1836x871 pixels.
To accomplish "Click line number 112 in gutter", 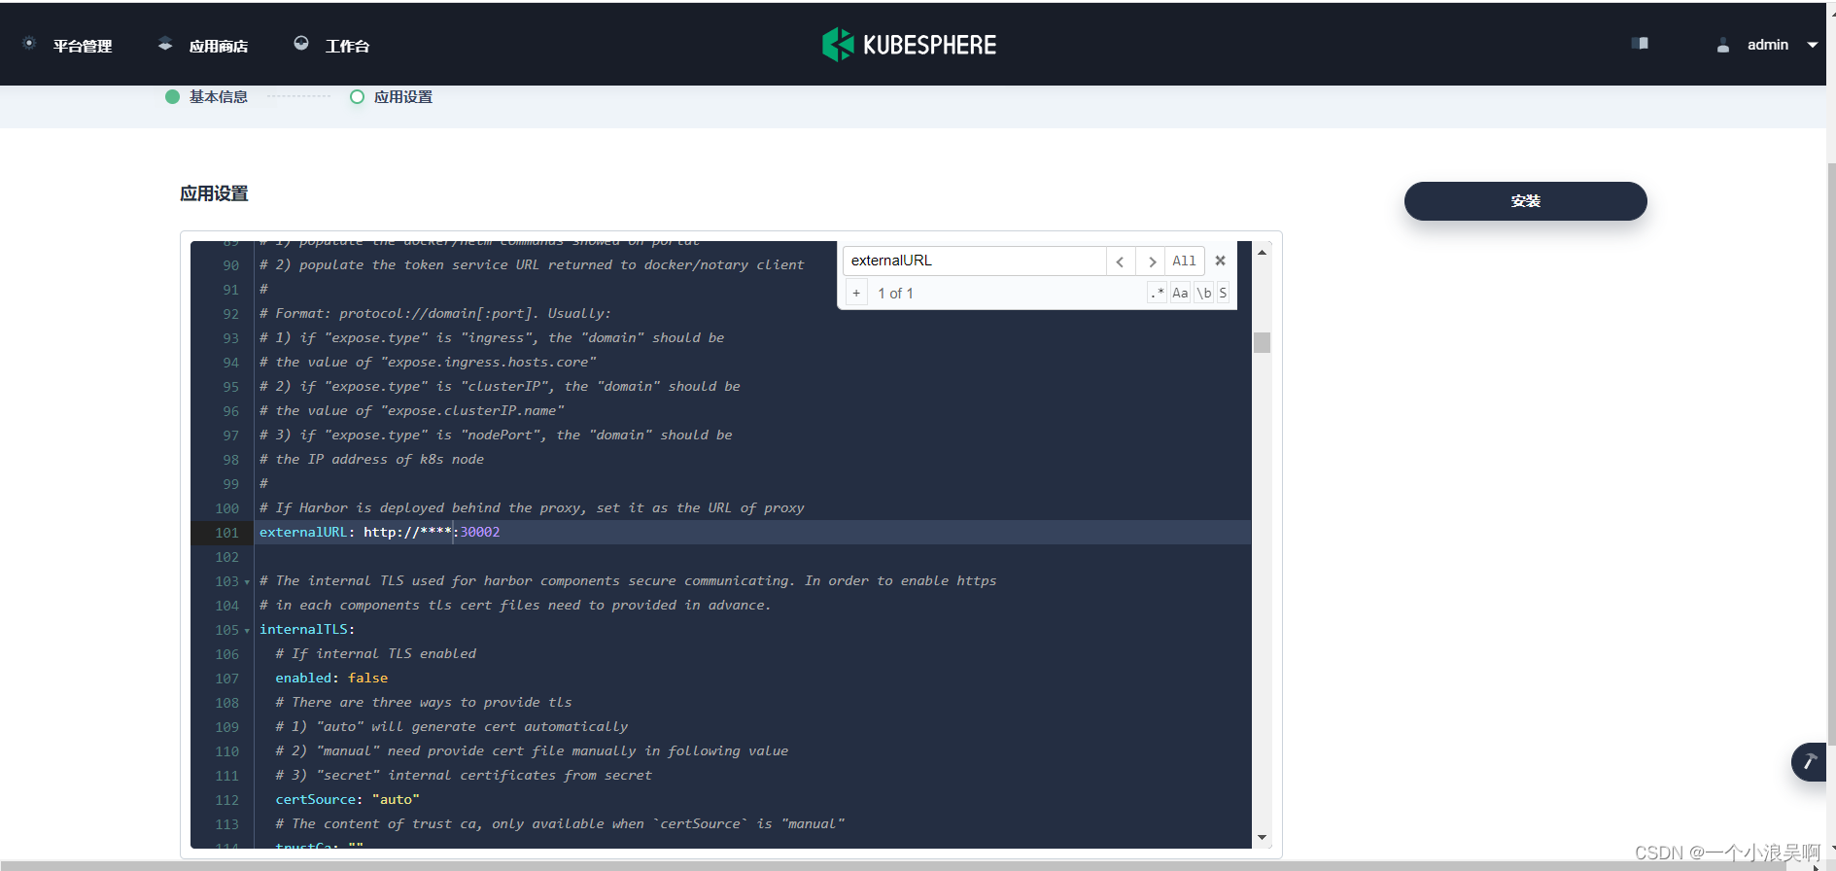I will click(x=226, y=800).
